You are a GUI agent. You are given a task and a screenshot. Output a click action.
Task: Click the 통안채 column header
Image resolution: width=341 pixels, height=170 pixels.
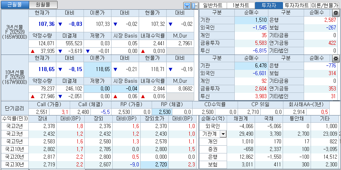click(297, 119)
